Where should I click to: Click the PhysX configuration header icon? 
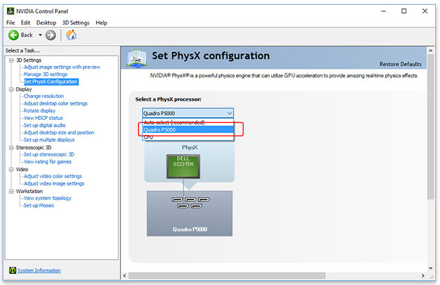point(137,58)
